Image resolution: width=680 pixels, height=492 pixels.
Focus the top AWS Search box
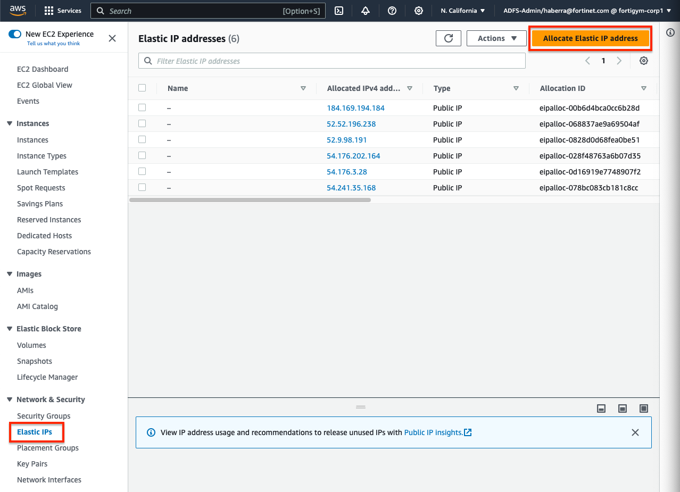pyautogui.click(x=208, y=11)
